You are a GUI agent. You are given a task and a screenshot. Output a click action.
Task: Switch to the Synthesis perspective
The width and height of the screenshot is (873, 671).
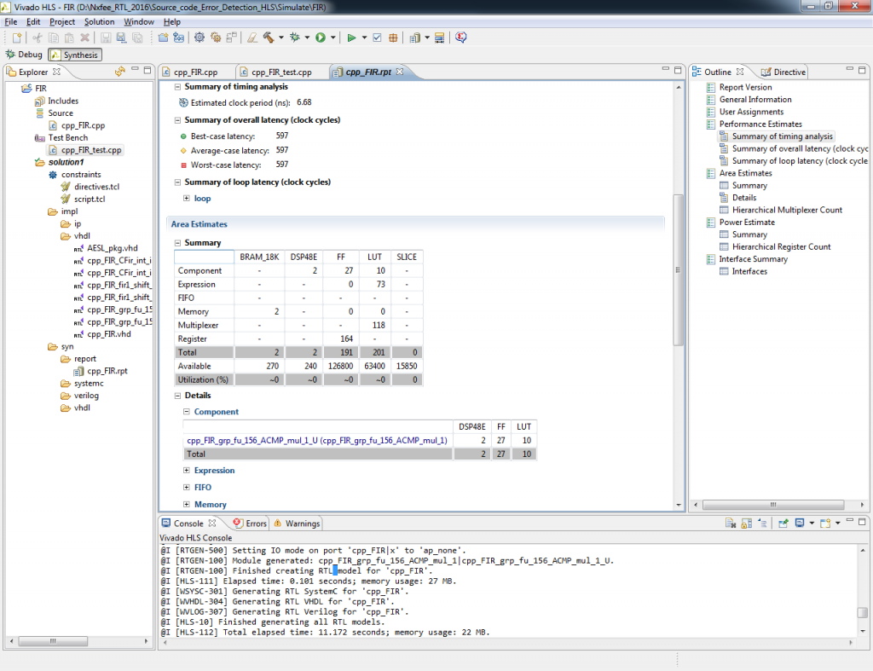click(75, 55)
